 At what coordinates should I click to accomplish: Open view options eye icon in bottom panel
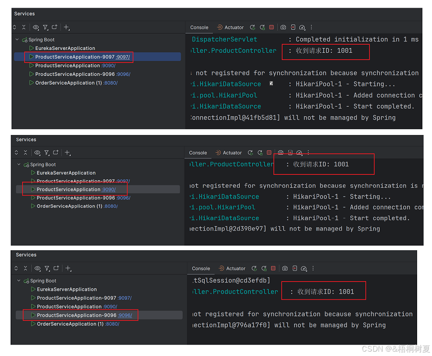[x=38, y=269]
